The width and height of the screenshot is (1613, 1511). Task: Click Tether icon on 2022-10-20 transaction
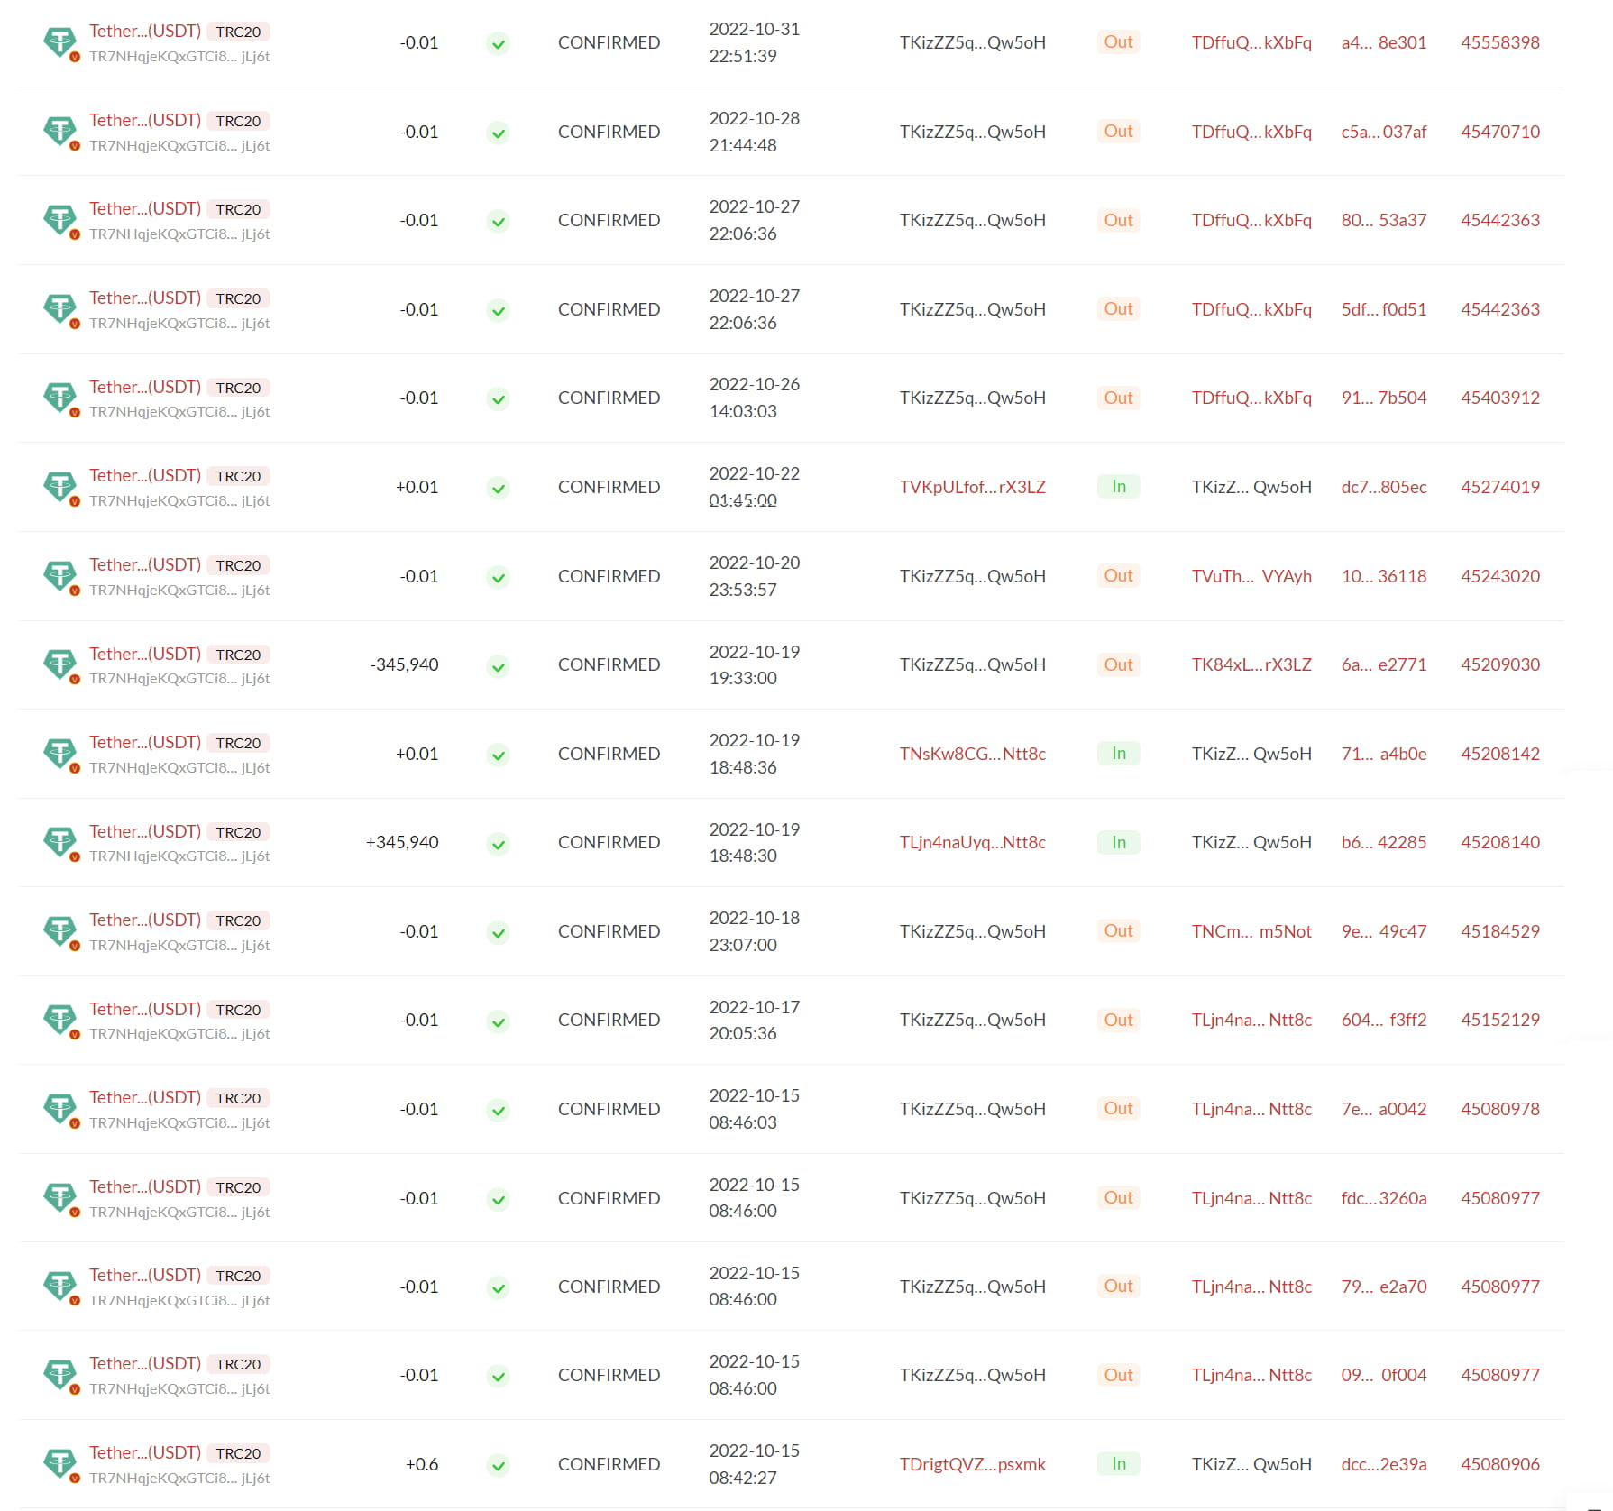60,575
